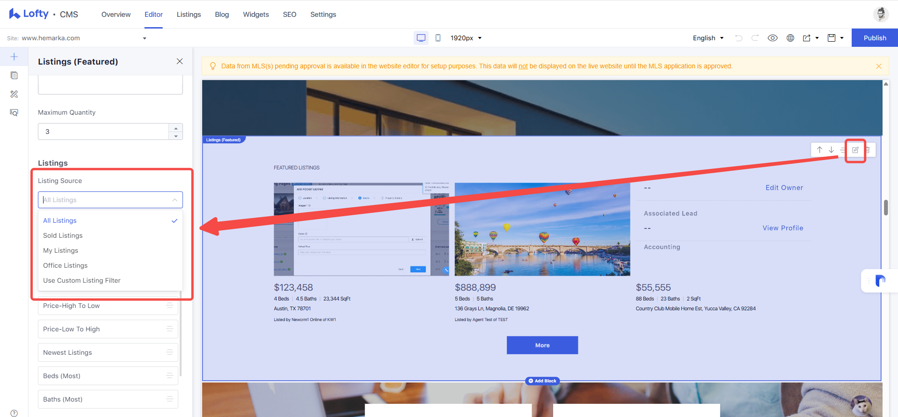Image resolution: width=898 pixels, height=417 pixels.
Task: Click the Add Block button
Action: [542, 381]
